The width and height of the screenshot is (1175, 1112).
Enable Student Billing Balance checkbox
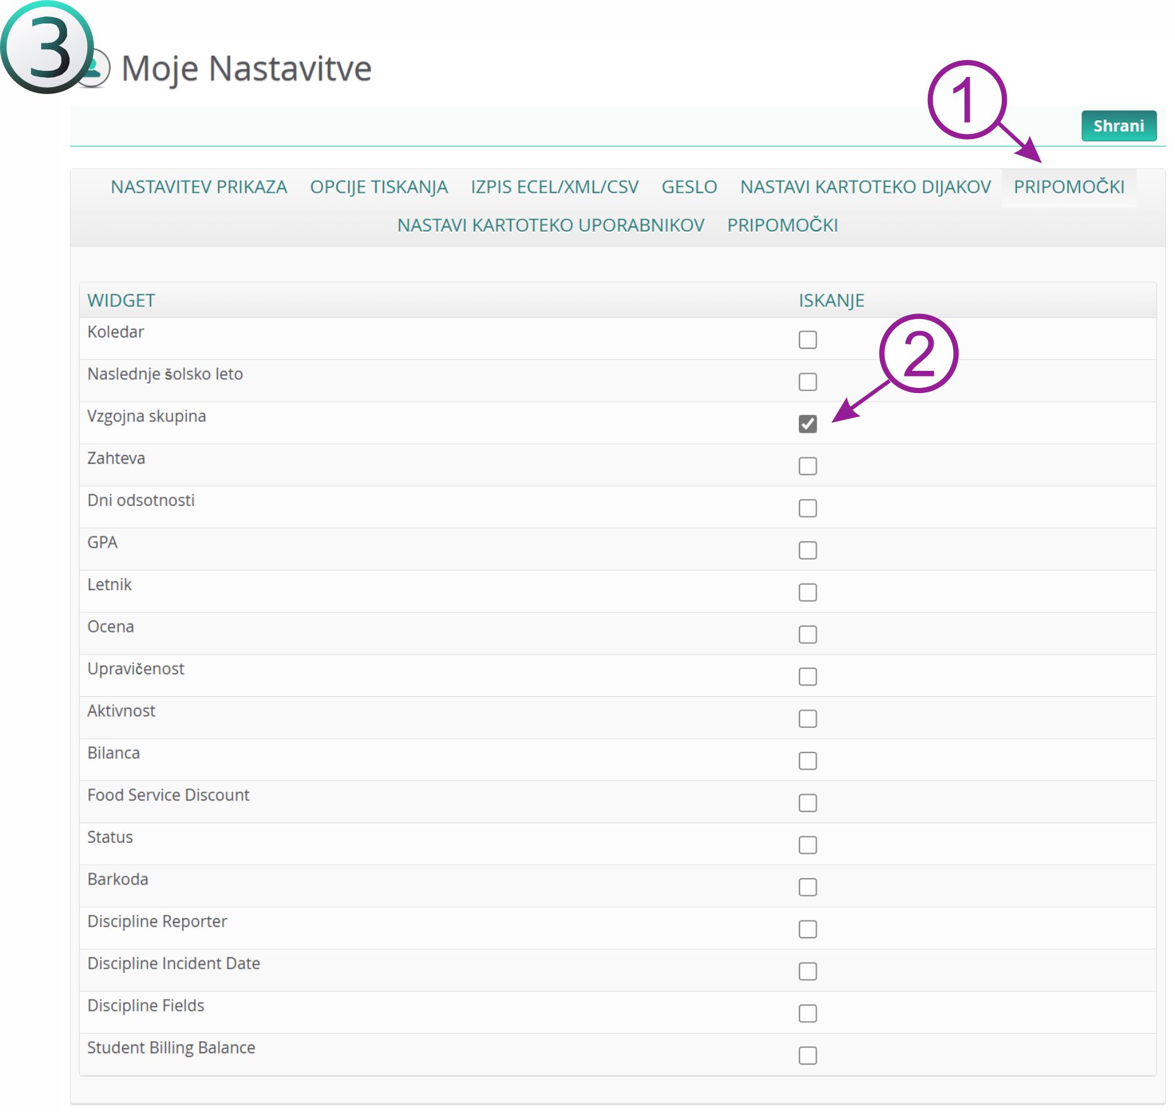807,1056
